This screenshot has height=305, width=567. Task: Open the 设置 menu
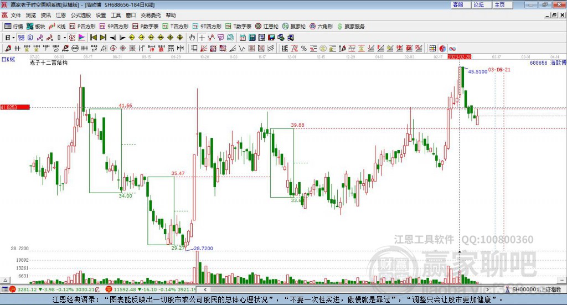[101, 15]
